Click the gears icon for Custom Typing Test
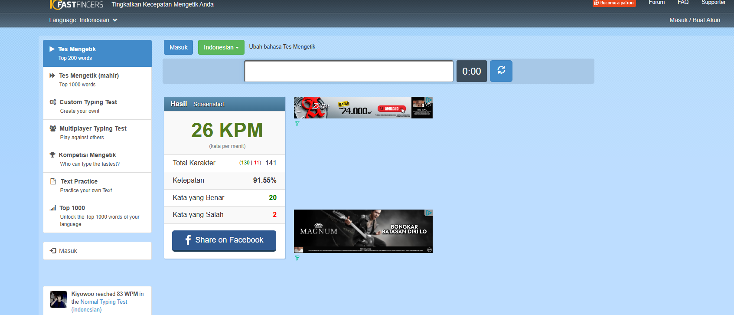Image resolution: width=734 pixels, height=315 pixels. 53,102
